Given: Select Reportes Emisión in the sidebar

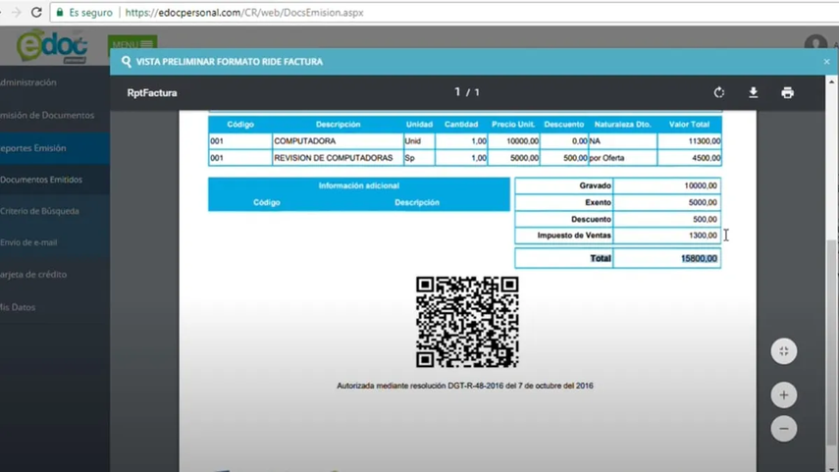Looking at the screenshot, I should point(32,148).
